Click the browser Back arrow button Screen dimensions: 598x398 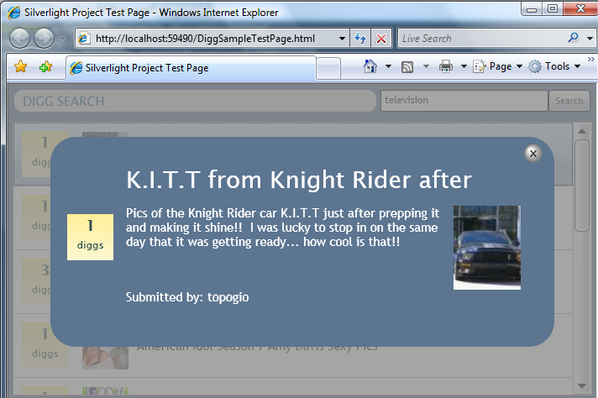click(19, 39)
